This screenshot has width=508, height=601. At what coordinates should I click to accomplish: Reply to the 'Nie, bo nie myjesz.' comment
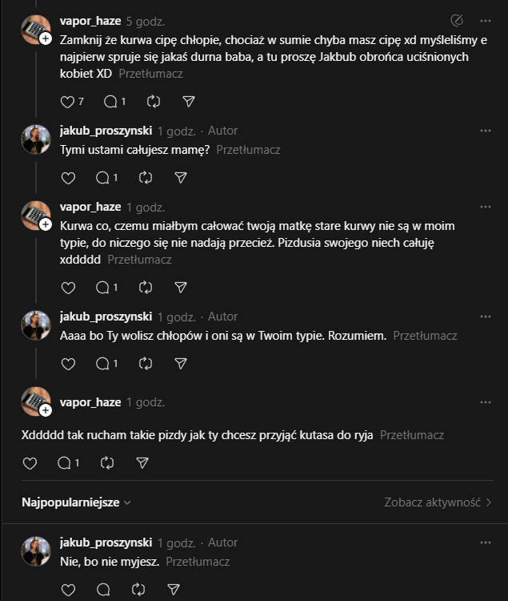(x=102, y=590)
